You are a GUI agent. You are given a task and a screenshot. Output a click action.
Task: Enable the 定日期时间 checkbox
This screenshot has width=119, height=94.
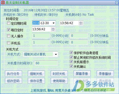8,23
